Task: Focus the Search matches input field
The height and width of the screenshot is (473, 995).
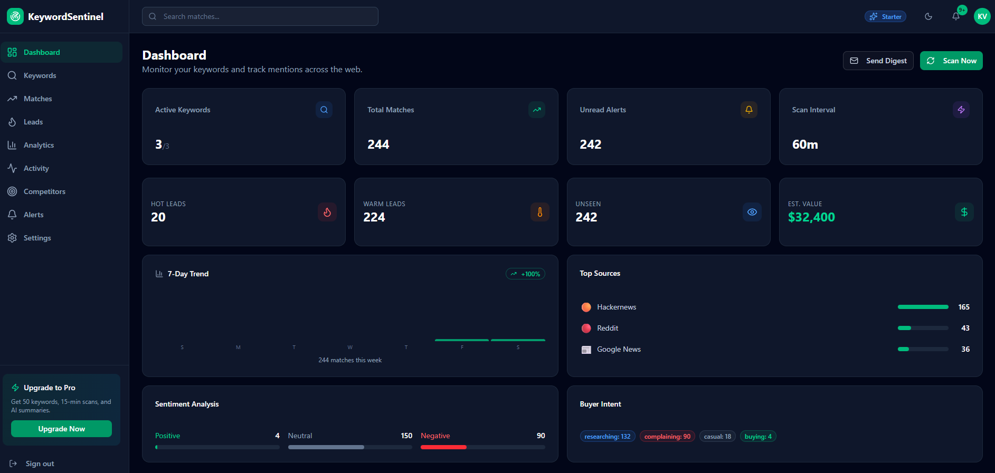Action: (260, 16)
